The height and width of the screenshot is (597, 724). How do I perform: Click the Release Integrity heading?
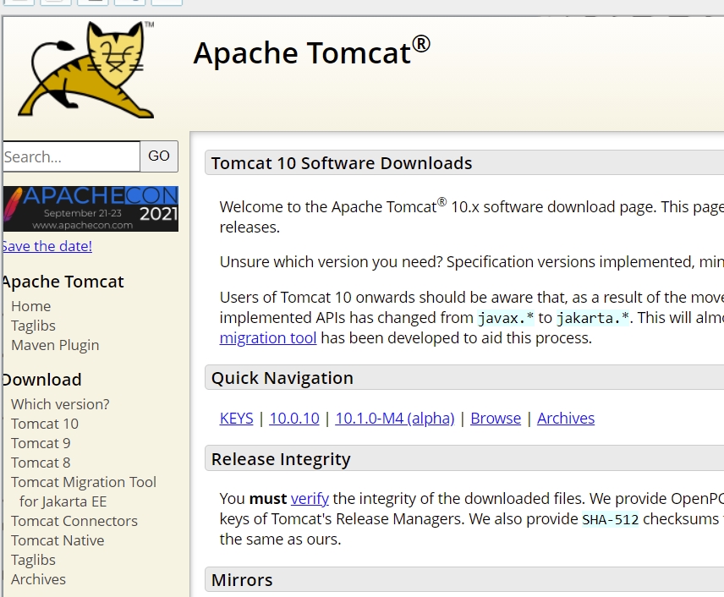[281, 459]
